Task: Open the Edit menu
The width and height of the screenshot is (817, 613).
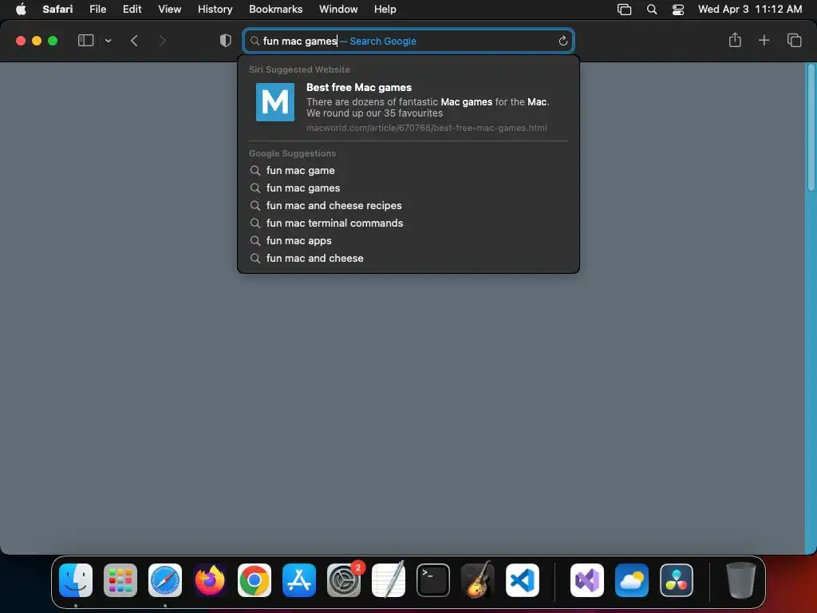Action: pos(132,9)
